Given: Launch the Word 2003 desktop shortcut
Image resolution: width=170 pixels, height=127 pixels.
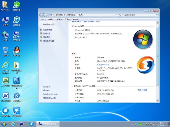Looking at the screenshot, I should (5, 97).
